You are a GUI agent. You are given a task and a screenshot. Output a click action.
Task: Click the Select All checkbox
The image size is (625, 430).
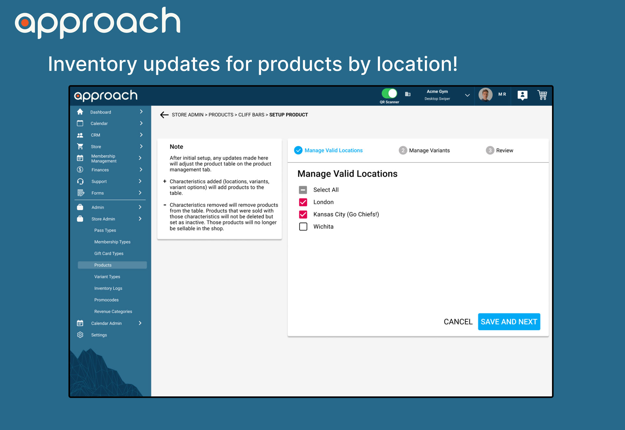pos(303,190)
